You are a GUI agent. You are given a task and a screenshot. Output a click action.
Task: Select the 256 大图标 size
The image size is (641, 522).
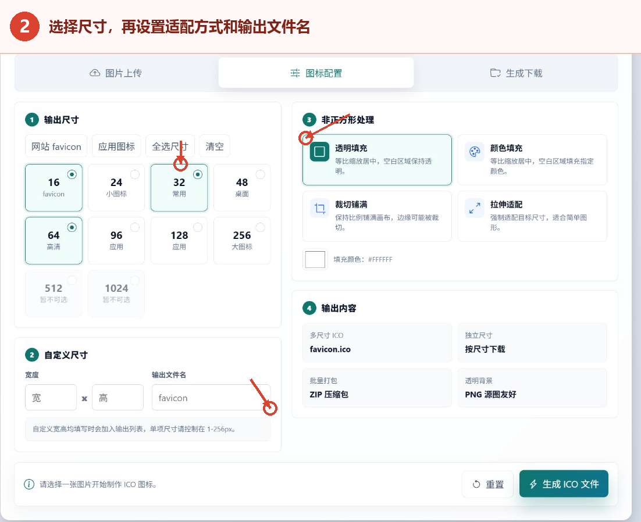coord(242,241)
